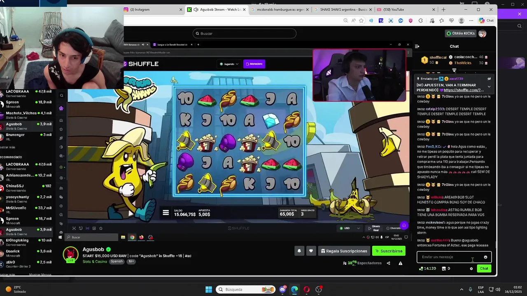Open browser extensions puzzle icon
The image size is (527, 296).
[x=420, y=21]
